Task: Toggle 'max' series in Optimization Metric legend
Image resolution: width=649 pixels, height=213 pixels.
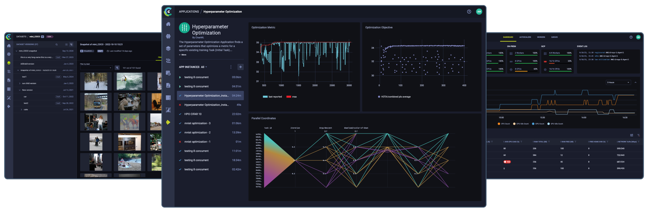Action: point(292,97)
